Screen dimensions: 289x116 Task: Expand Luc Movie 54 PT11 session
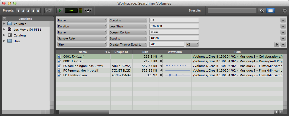4,30
